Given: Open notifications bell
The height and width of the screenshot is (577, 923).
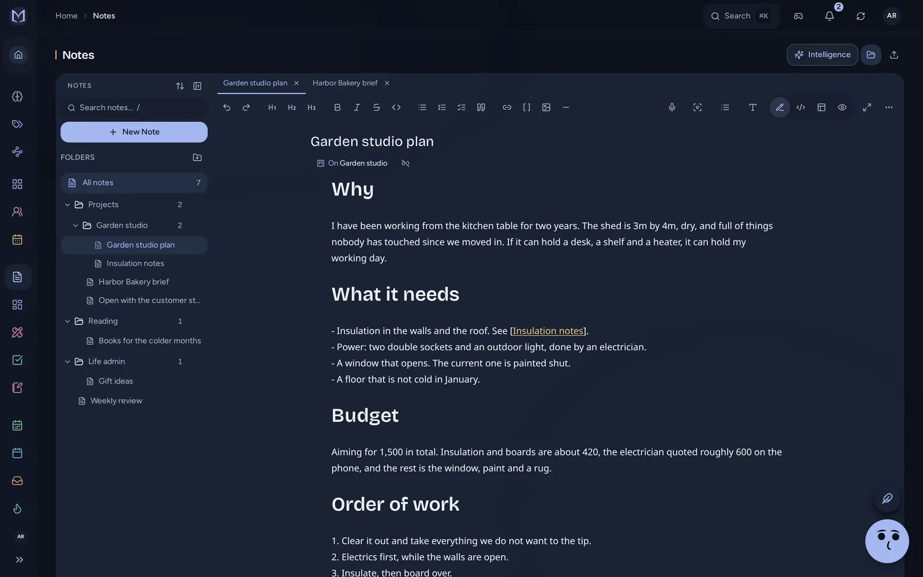Looking at the screenshot, I should coord(830,16).
